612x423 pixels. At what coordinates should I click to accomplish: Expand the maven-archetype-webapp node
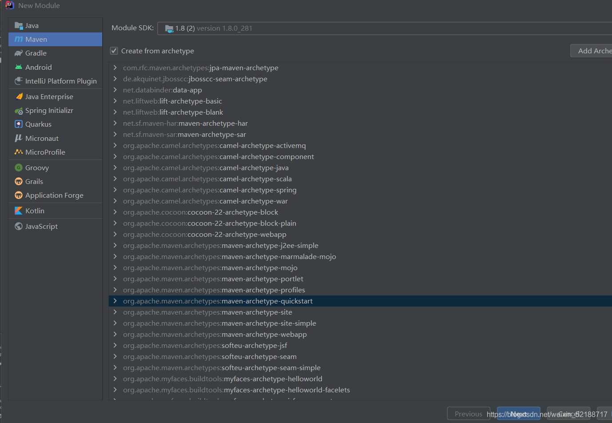click(115, 334)
